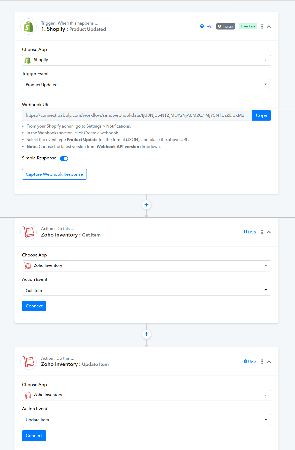This screenshot has height=450, width=295.
Task: Click help question-mark icon in Update Item header
Action: (245, 361)
